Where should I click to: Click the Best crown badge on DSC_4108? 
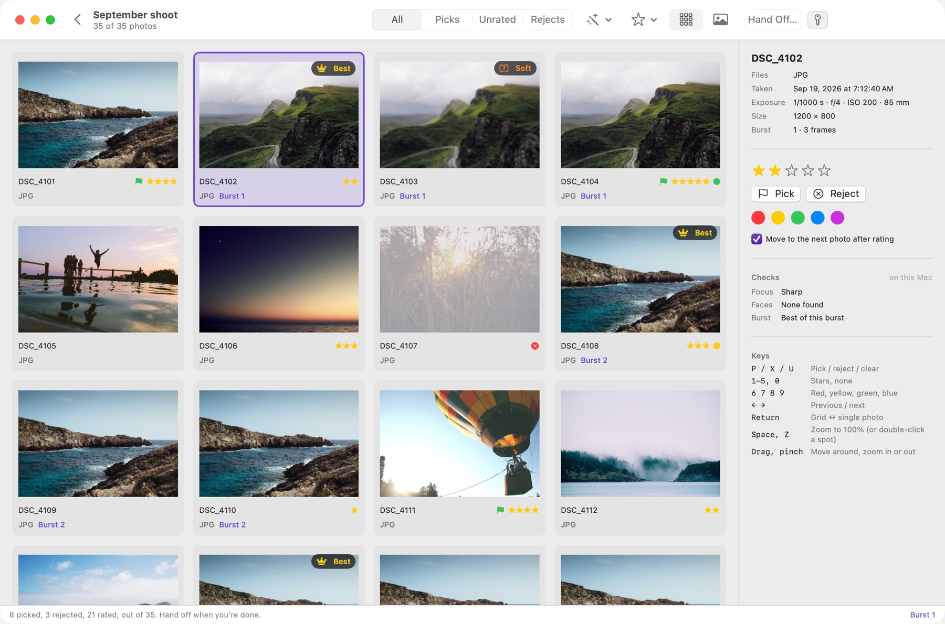(x=695, y=233)
